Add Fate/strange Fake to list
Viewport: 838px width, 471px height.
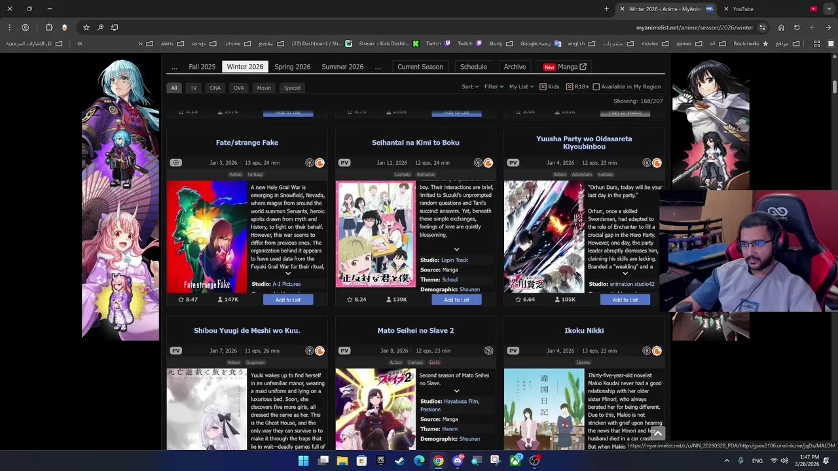point(288,300)
